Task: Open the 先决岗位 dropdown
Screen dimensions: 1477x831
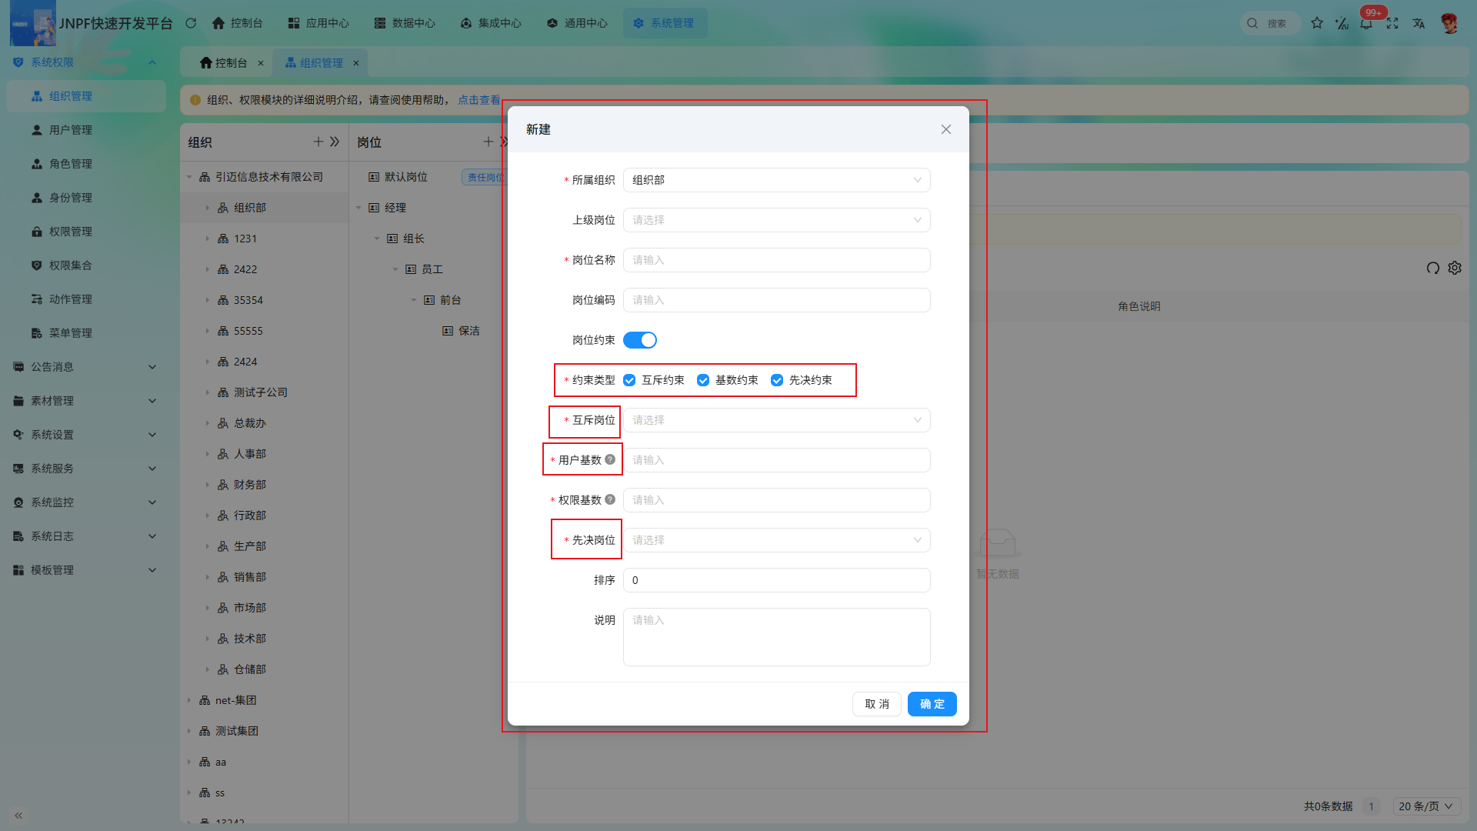Action: (777, 540)
